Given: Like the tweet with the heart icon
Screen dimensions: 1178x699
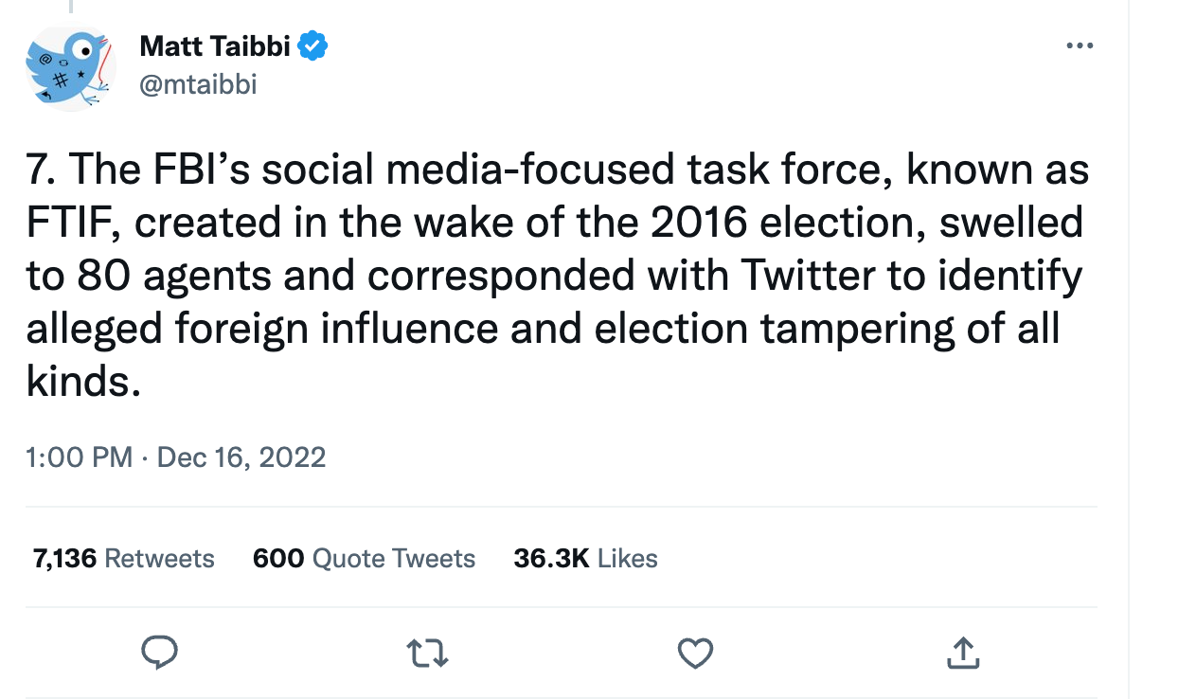Looking at the screenshot, I should [x=696, y=652].
